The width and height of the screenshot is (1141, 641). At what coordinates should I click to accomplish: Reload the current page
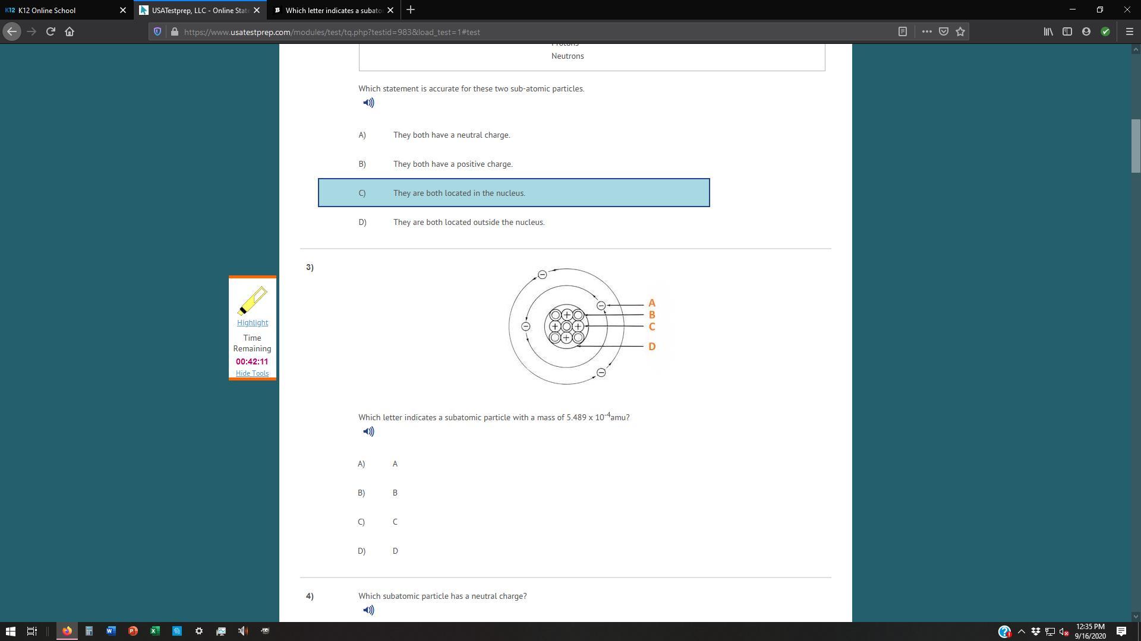tap(51, 32)
